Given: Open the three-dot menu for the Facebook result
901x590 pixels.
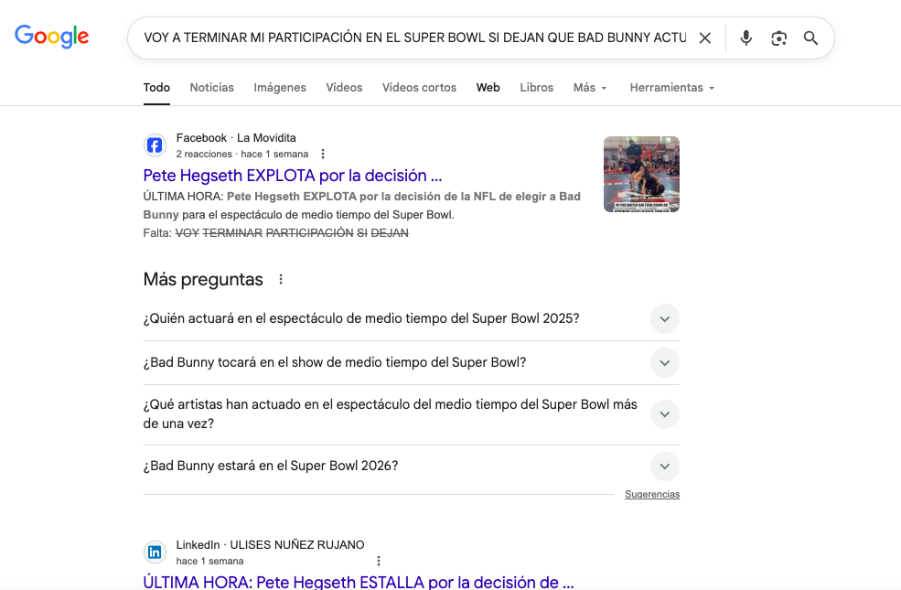Looking at the screenshot, I should pyautogui.click(x=323, y=155).
